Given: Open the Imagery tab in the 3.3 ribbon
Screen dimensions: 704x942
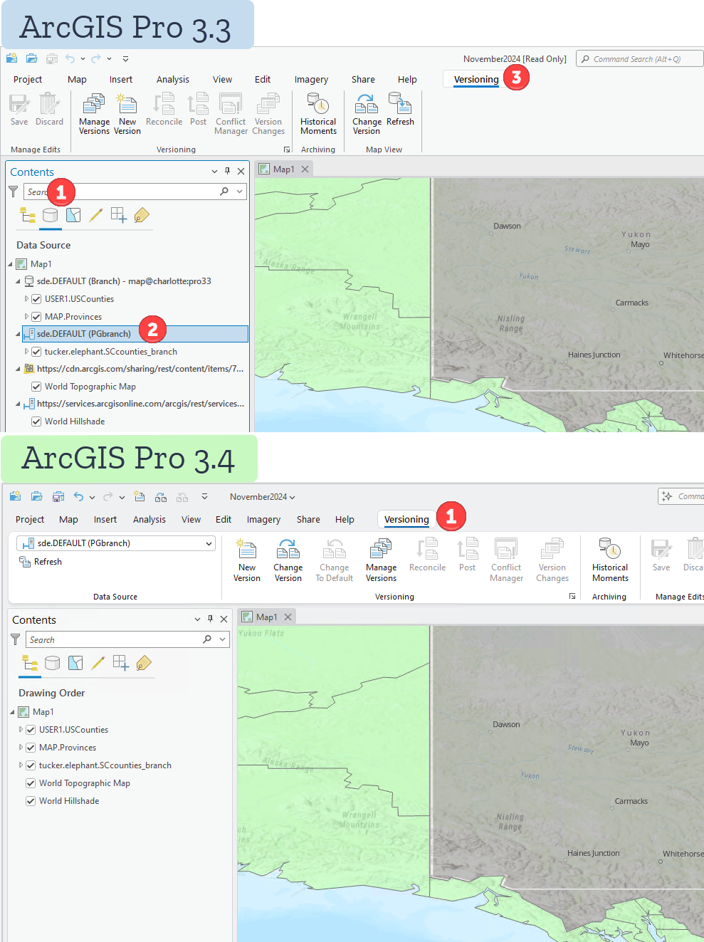Looking at the screenshot, I should [311, 80].
